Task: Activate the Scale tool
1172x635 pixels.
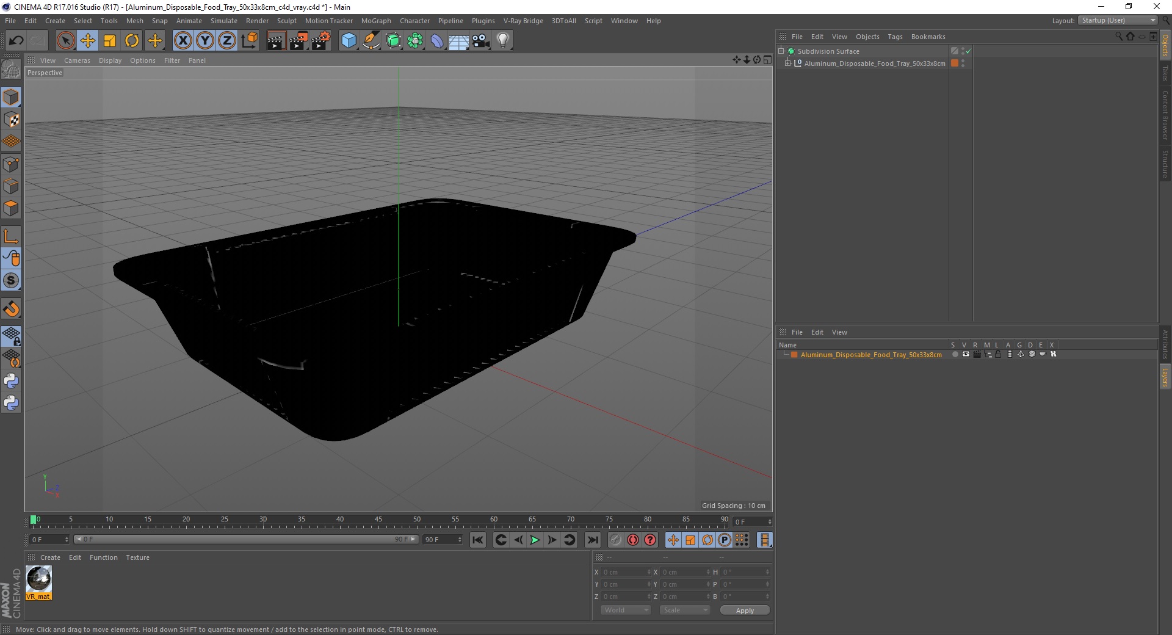Action: click(x=110, y=41)
